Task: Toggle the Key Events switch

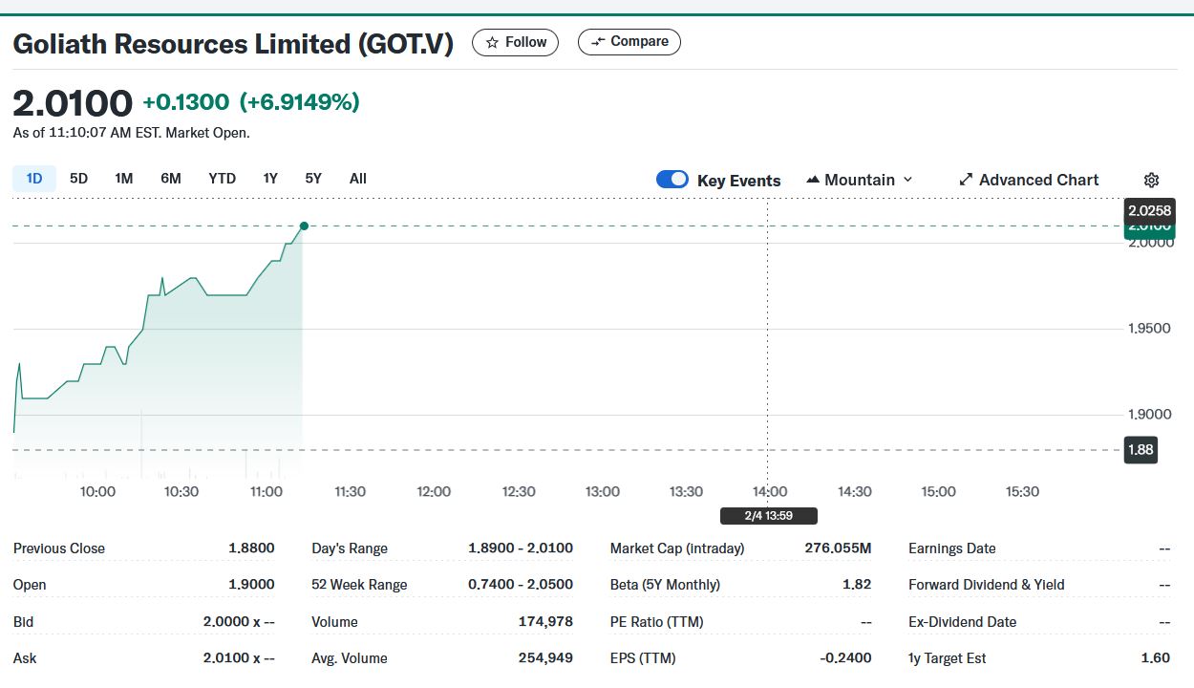Action: pos(672,180)
